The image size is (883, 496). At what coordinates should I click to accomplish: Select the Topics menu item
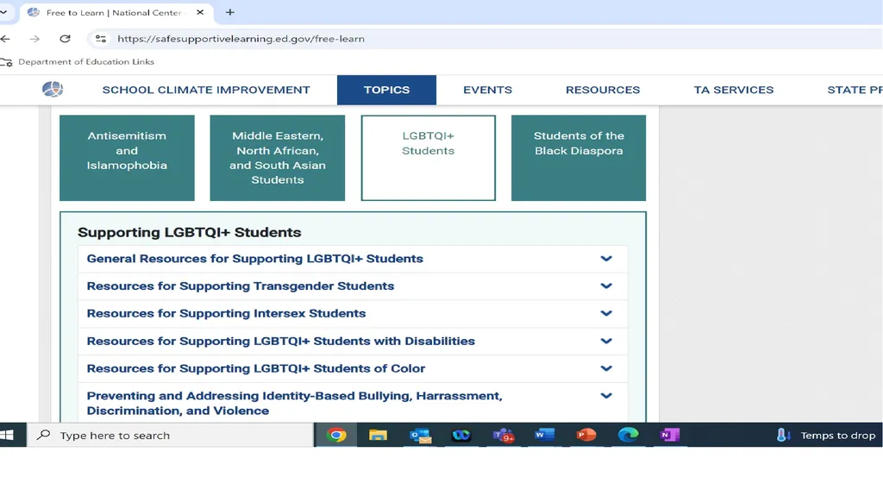(386, 90)
